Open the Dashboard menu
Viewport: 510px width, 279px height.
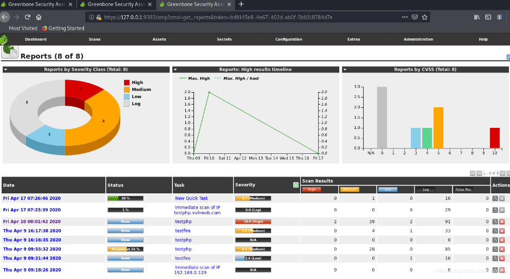tap(36, 40)
